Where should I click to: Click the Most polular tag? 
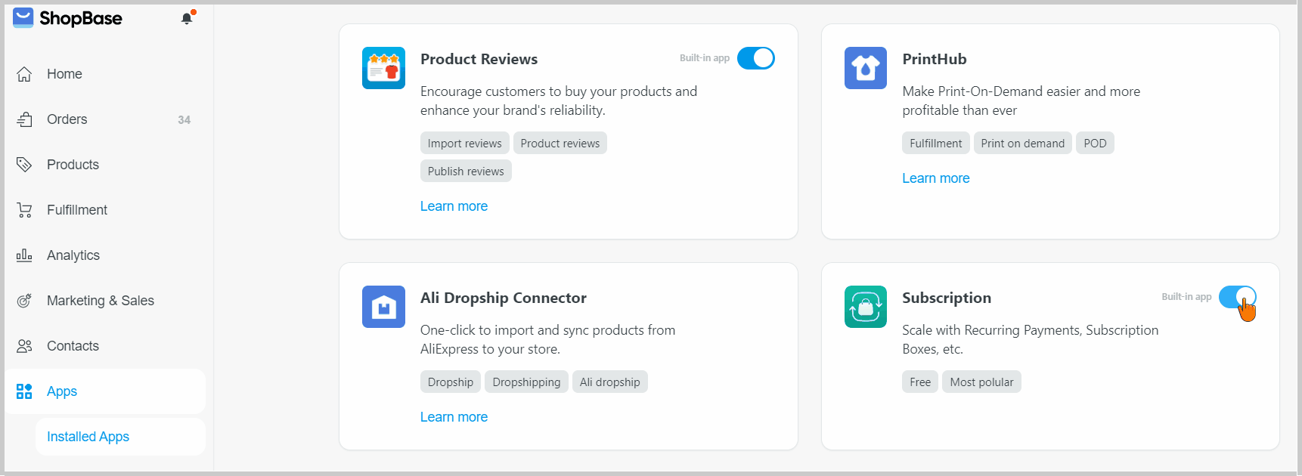[x=981, y=382]
